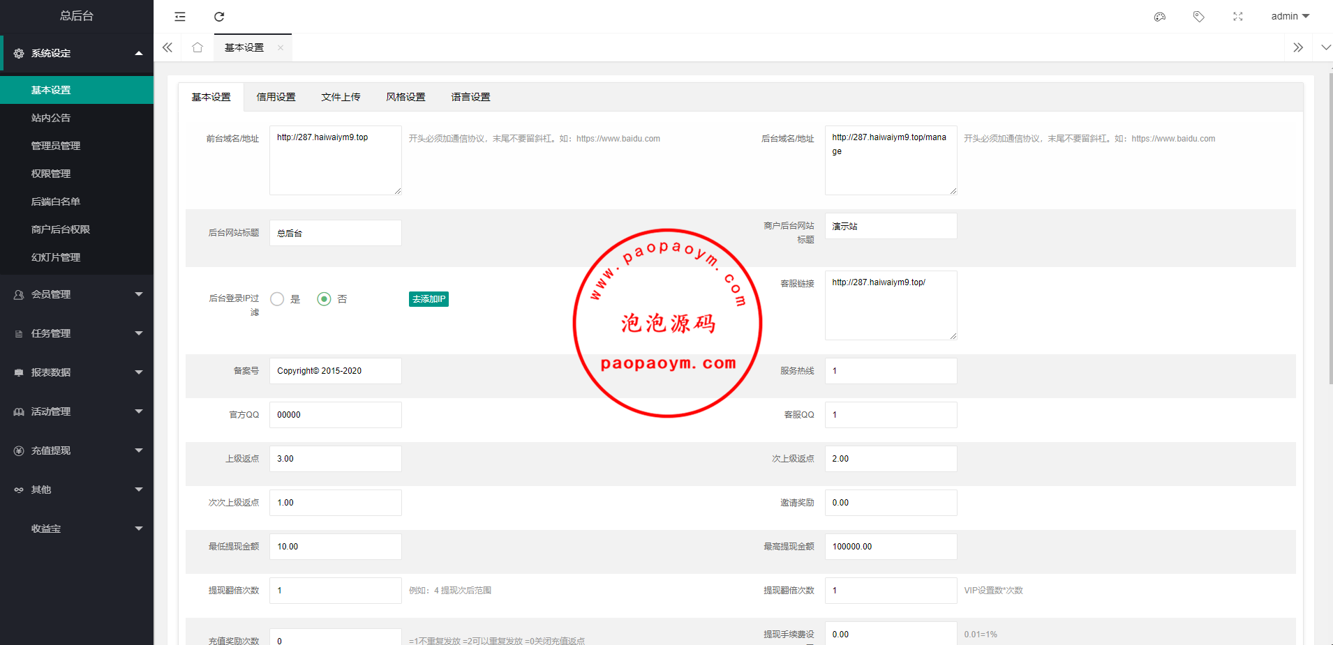
Task: Click the refresh icon in top bar
Action: click(x=219, y=17)
